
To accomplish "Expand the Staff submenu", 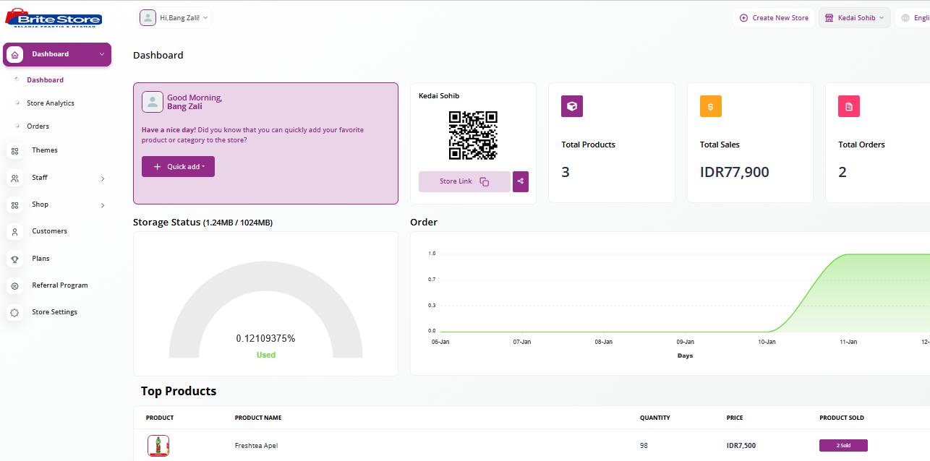I will [102, 178].
